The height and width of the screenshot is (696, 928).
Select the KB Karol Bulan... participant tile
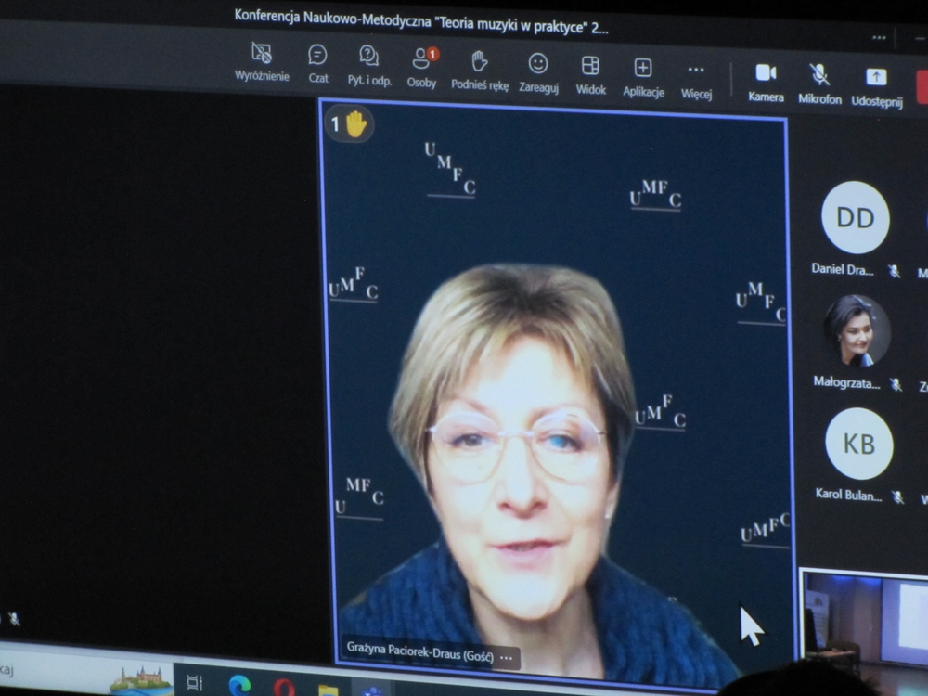(x=858, y=444)
